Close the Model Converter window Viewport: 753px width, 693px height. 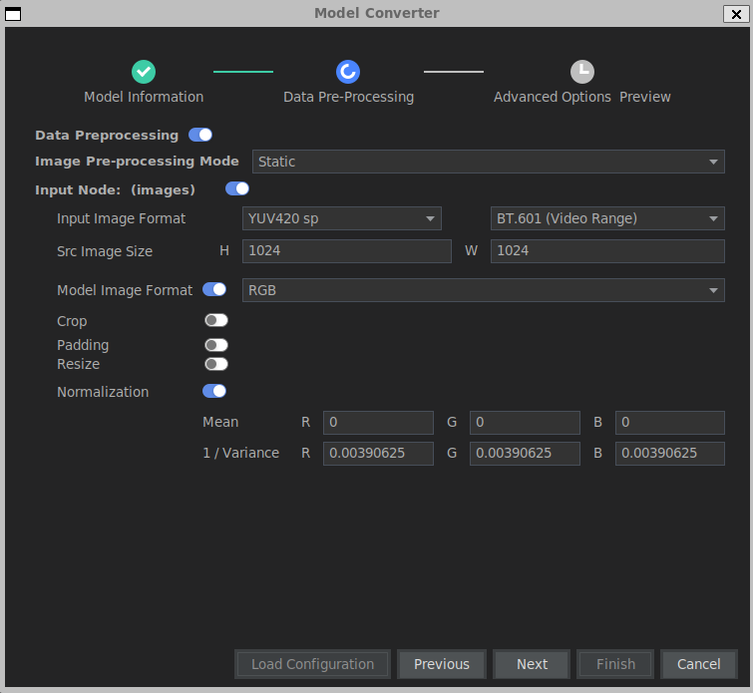click(736, 14)
